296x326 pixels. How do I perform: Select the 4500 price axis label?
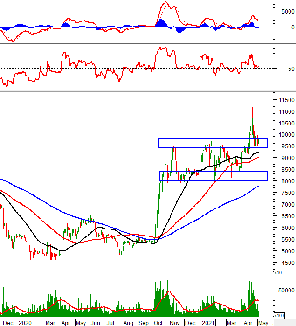click(x=288, y=263)
